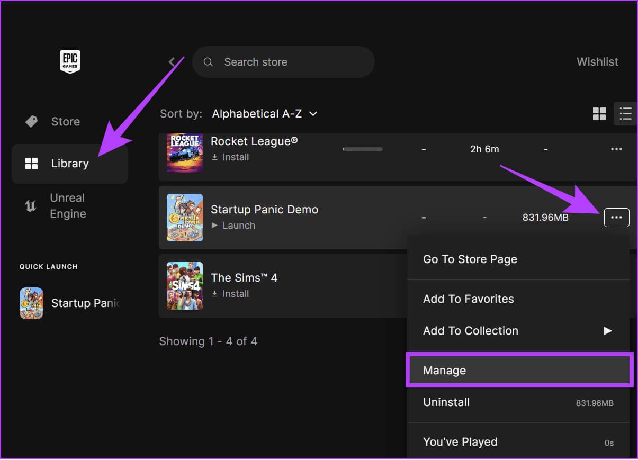The height and width of the screenshot is (460, 638).
Task: Click the Epic Games logo
Action: pos(70,61)
